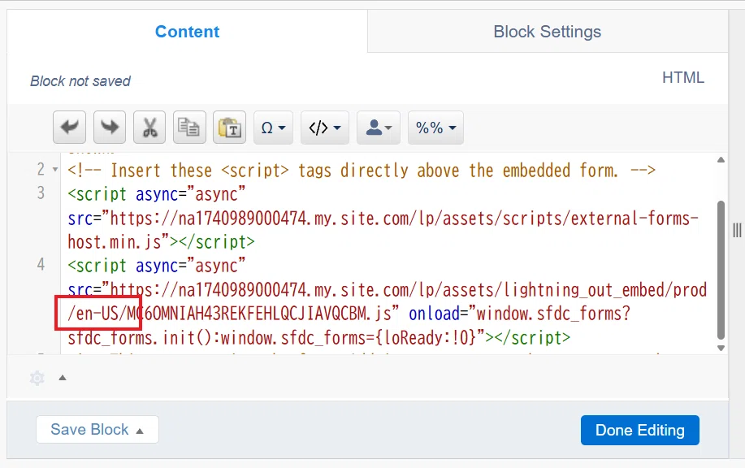Click the 'sfdc_forms.init()' code text
This screenshot has width=745, height=468.
(x=141, y=337)
